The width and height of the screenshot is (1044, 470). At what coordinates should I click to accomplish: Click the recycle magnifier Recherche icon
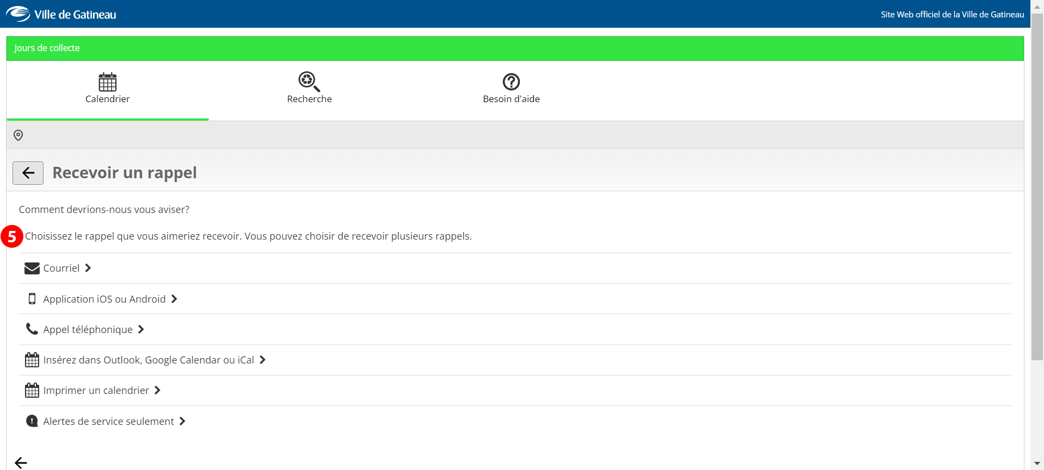(309, 82)
